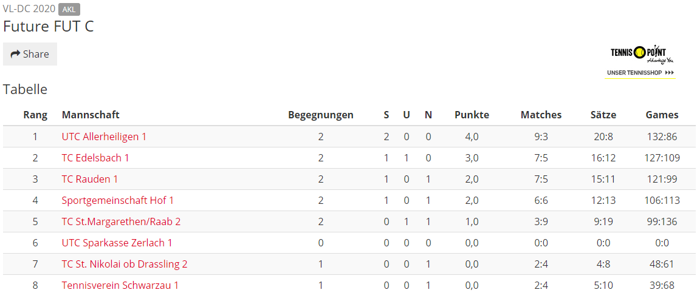Viewport: 697px width, 304px height.
Task: Click the Future FUT C heading
Action: coord(49,27)
